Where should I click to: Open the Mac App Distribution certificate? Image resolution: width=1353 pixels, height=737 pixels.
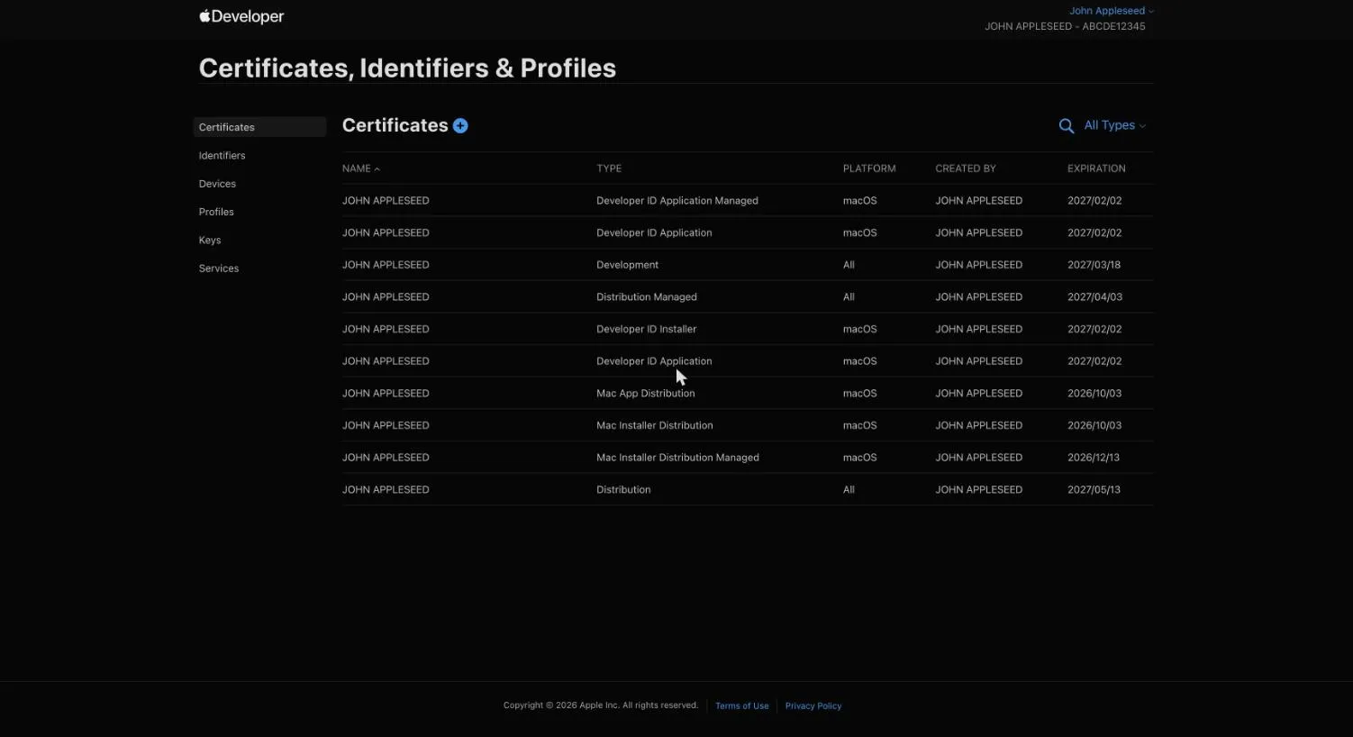pyautogui.click(x=748, y=394)
